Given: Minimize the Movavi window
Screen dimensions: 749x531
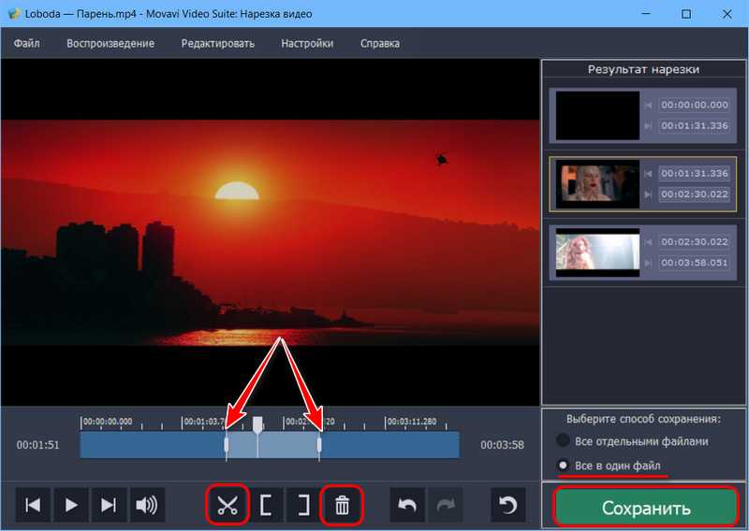Looking at the screenshot, I should tap(646, 14).
